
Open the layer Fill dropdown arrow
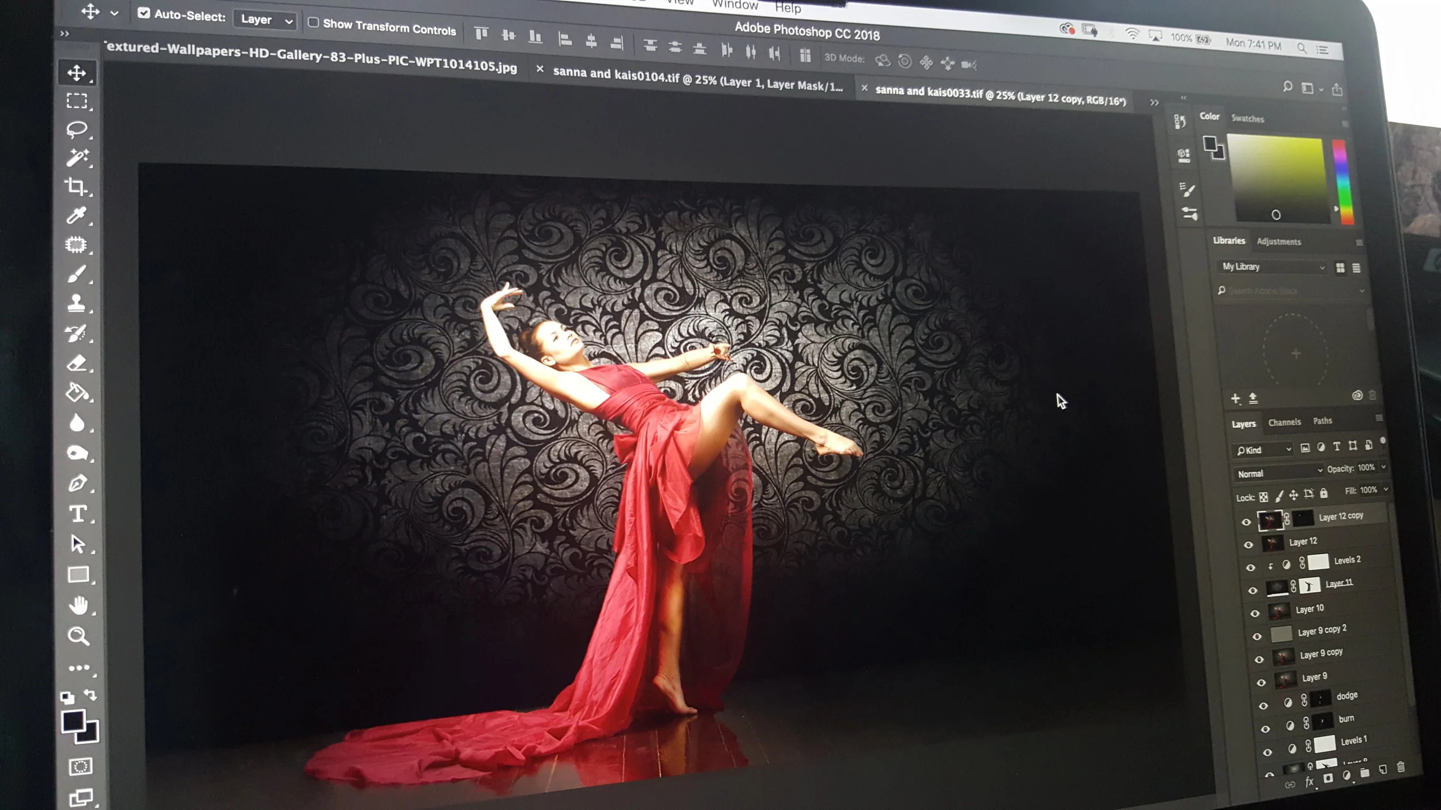pos(1386,490)
